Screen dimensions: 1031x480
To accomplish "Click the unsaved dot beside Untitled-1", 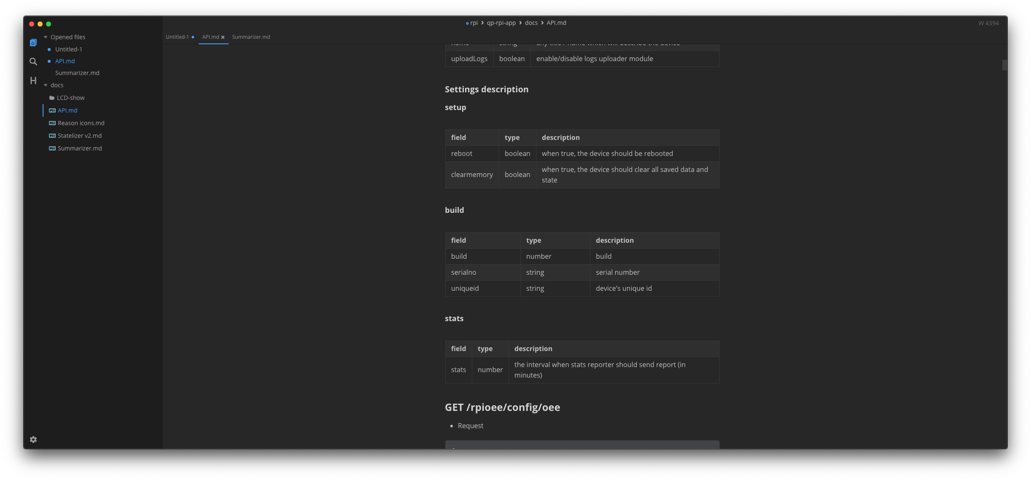I will click(49, 49).
